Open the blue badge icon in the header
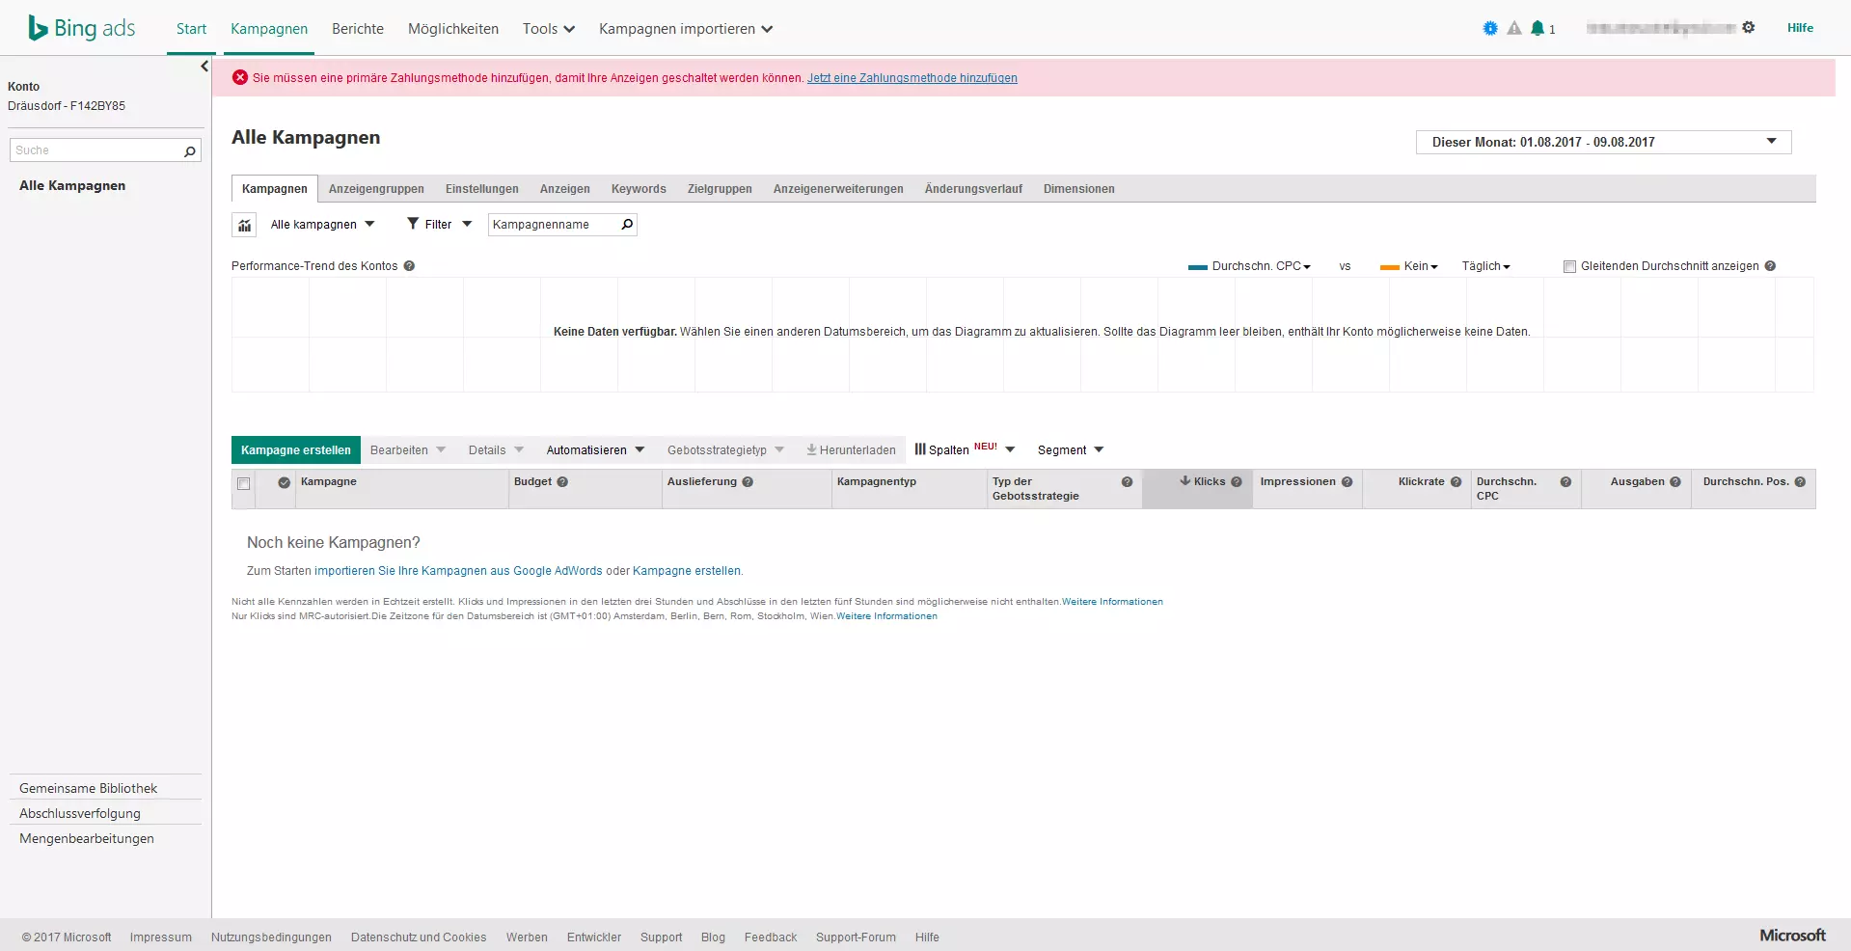Image resolution: width=1851 pixels, height=951 pixels. [x=1490, y=28]
